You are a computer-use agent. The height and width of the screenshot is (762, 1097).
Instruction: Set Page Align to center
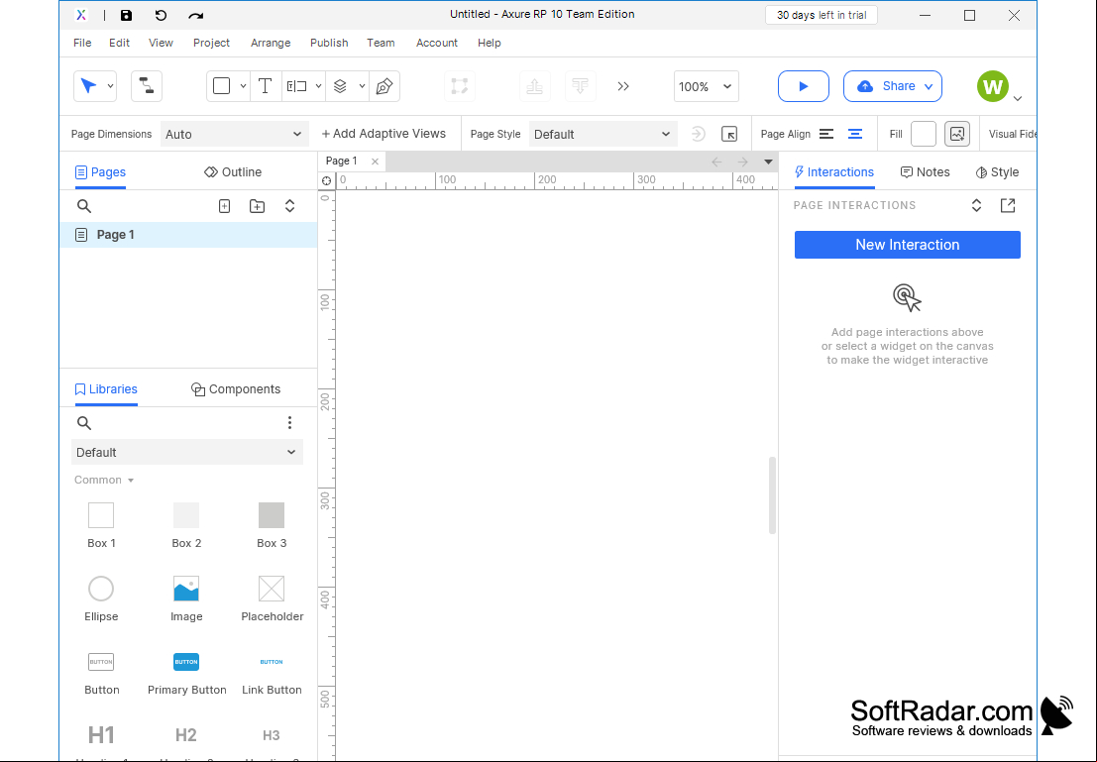855,134
